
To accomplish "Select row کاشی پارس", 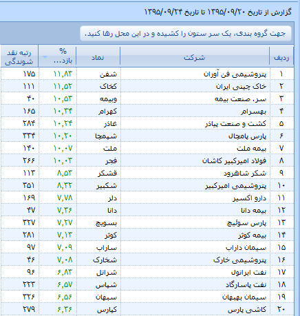I will click(147, 309).
